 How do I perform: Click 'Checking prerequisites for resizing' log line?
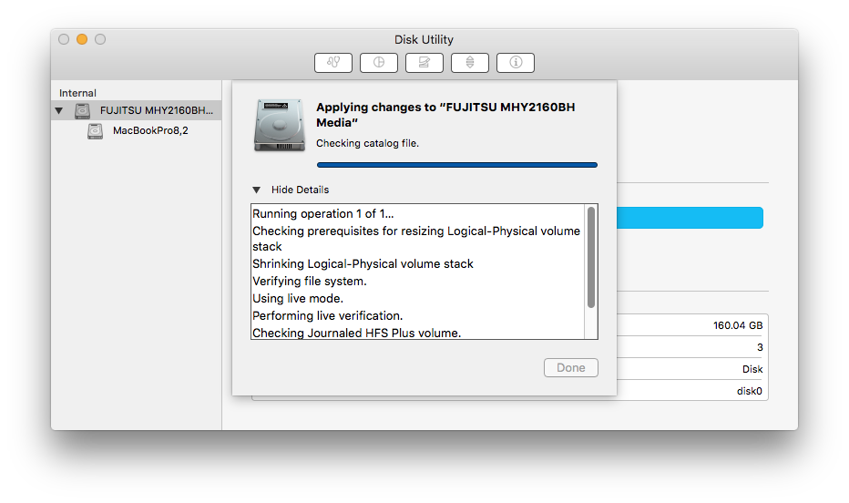416,239
